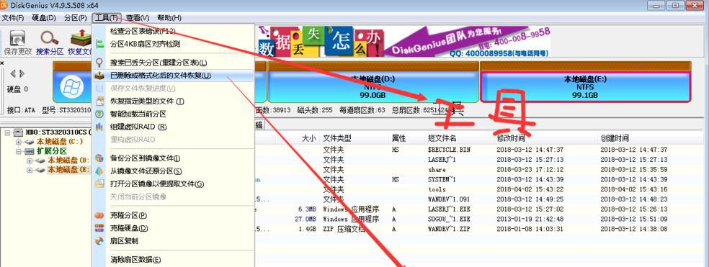Screen dimensions: 709x267
Task: Select 扩展分区 label in tree
Action: coord(52,151)
